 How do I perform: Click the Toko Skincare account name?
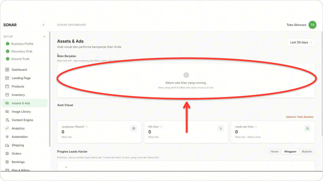coord(296,25)
